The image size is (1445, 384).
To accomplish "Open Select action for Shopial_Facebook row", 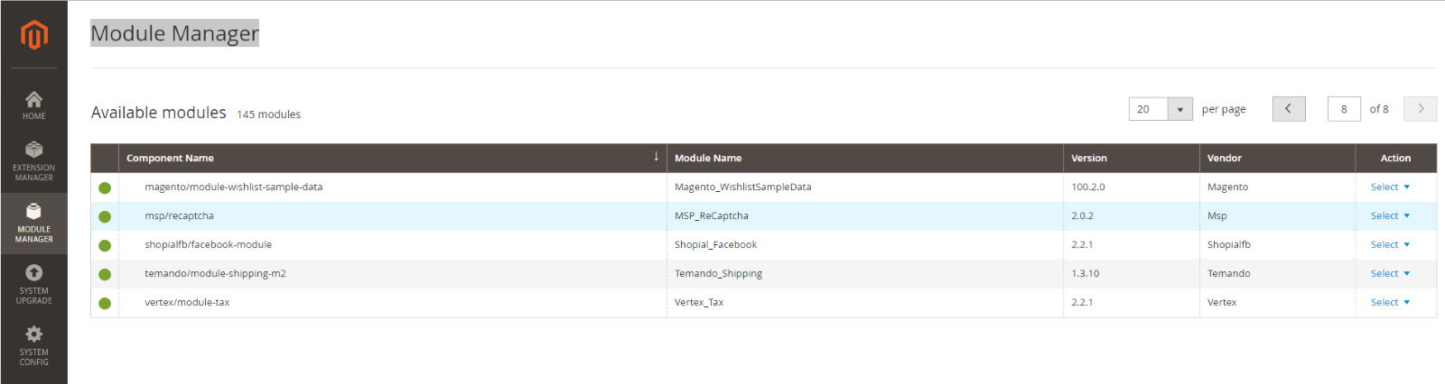I will pyautogui.click(x=1390, y=245).
